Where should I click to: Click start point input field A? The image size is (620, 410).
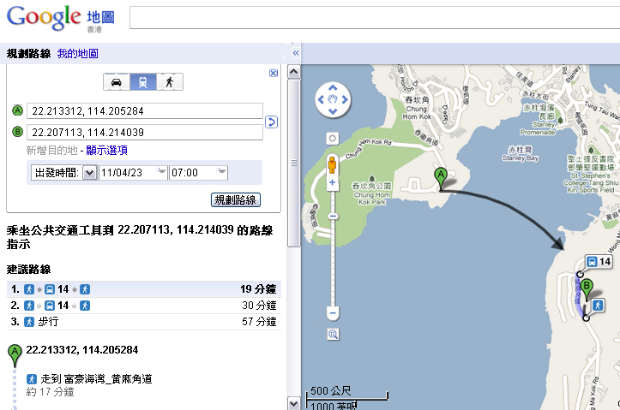145,111
